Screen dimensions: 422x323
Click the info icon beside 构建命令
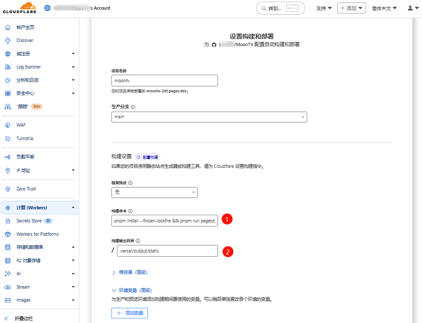tap(130, 211)
